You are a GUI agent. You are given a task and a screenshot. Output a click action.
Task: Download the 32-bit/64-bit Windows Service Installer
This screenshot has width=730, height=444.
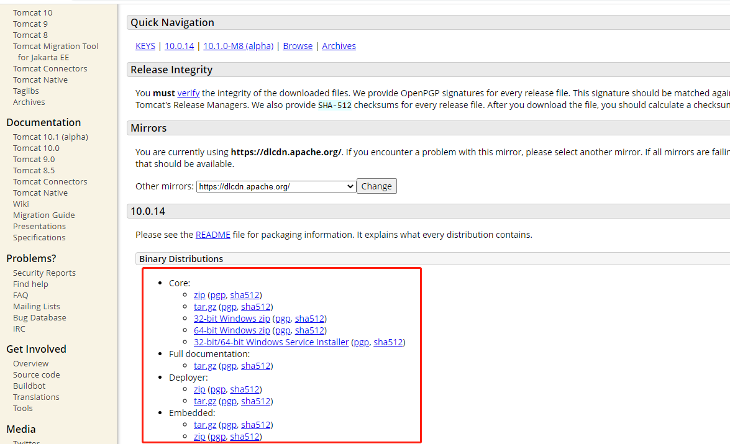pyautogui.click(x=271, y=342)
